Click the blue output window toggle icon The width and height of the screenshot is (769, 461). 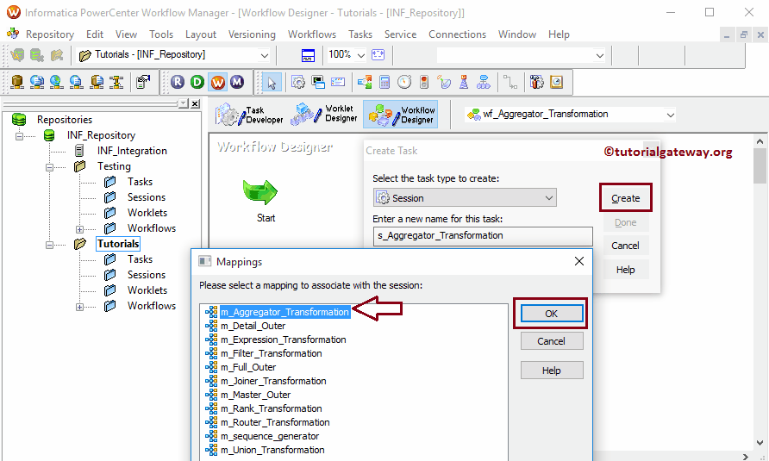(x=308, y=55)
